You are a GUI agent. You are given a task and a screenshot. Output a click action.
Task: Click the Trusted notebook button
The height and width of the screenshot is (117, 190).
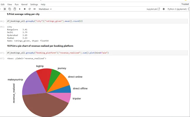185,4
